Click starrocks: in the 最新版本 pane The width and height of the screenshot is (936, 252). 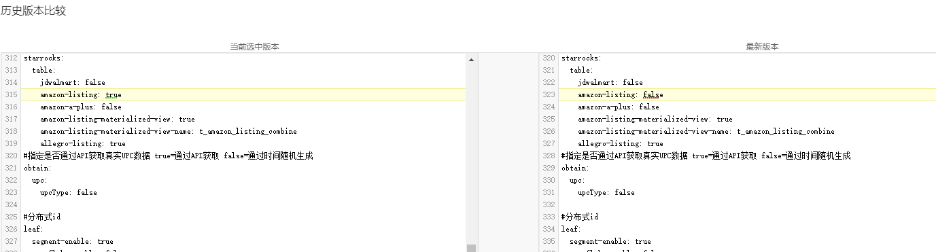[581, 58]
